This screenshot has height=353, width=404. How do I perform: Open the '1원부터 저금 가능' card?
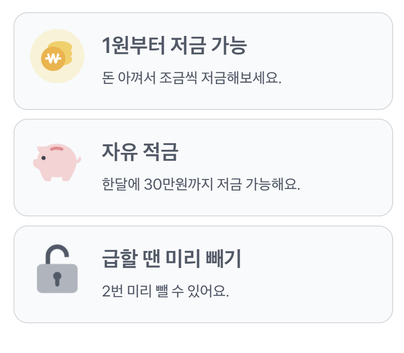click(202, 59)
